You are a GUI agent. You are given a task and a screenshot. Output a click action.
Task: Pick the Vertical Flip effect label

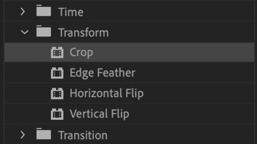pyautogui.click(x=100, y=114)
